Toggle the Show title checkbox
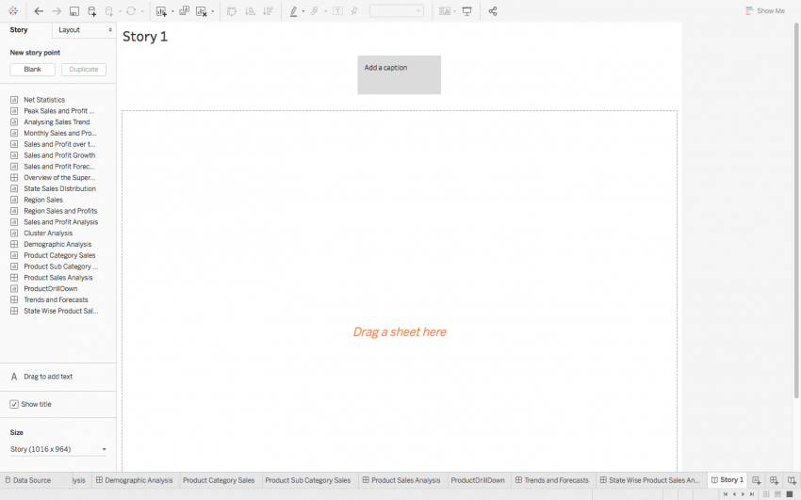The width and height of the screenshot is (801, 500). pyautogui.click(x=14, y=404)
